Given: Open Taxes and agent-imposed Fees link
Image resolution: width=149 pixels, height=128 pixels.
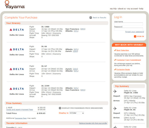Looking at the screenshot, I should click(20, 110).
